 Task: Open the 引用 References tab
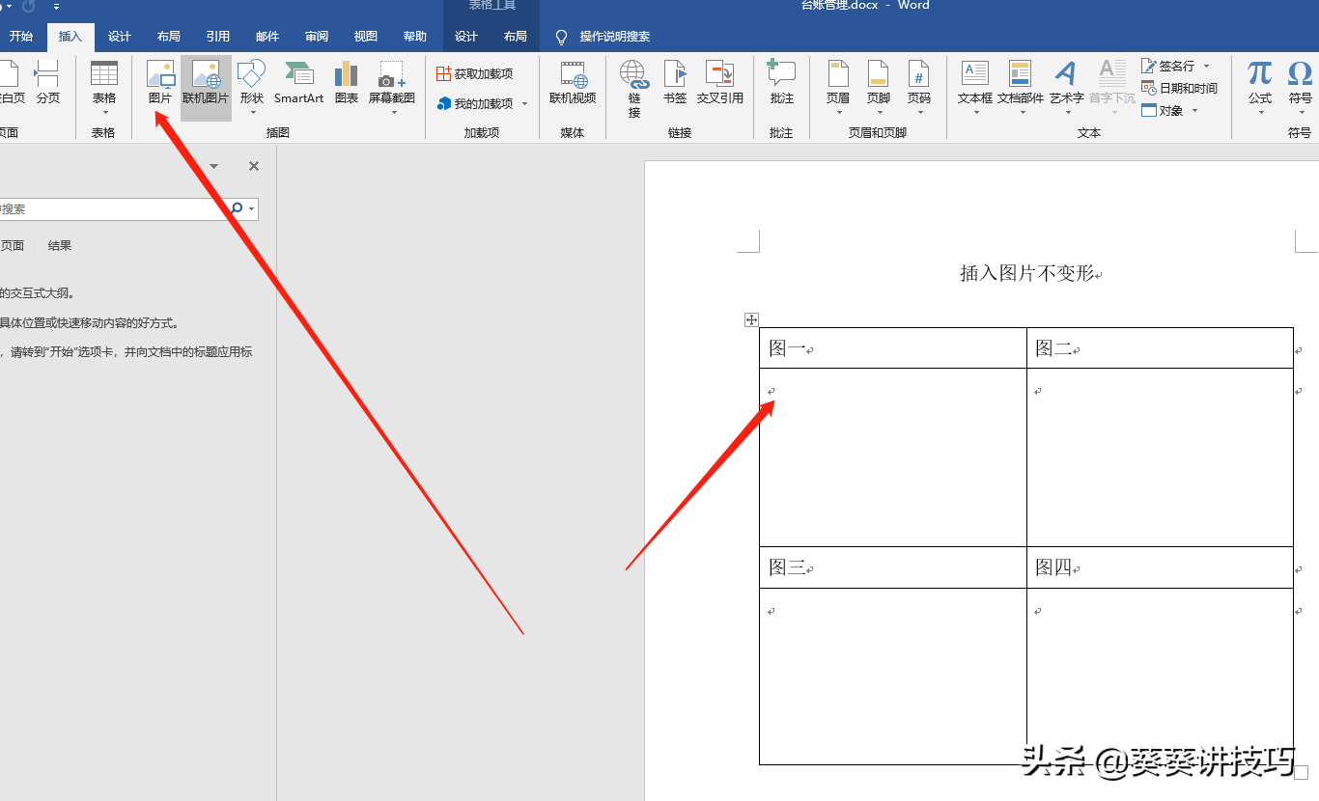tap(218, 37)
